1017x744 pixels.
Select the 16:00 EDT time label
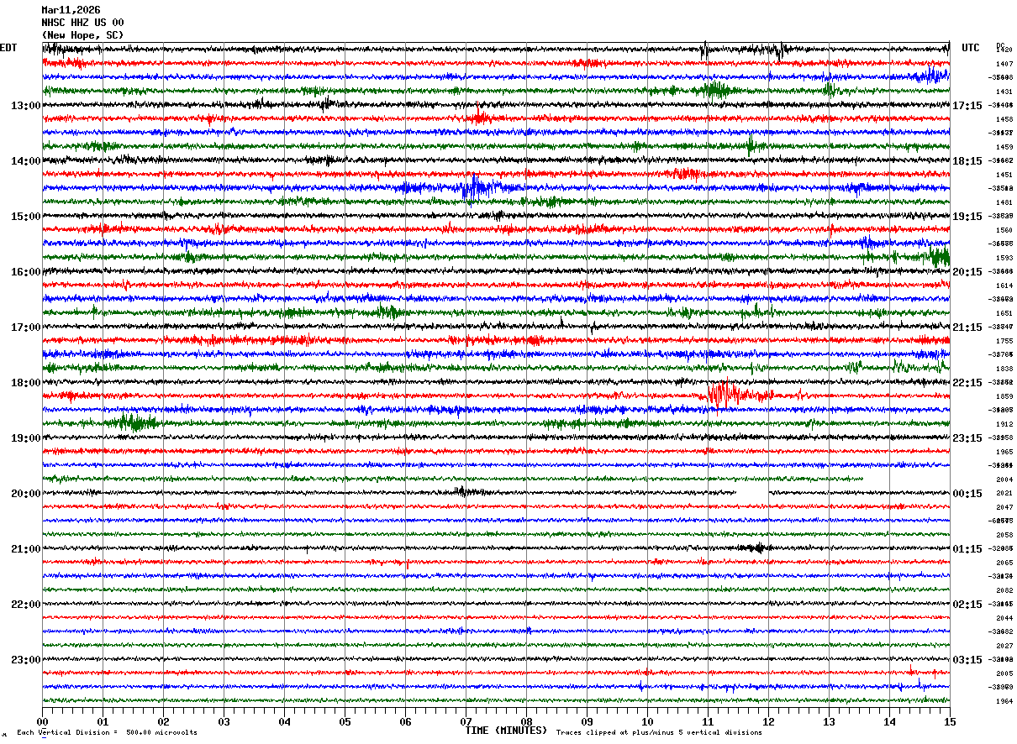[x=26, y=272]
